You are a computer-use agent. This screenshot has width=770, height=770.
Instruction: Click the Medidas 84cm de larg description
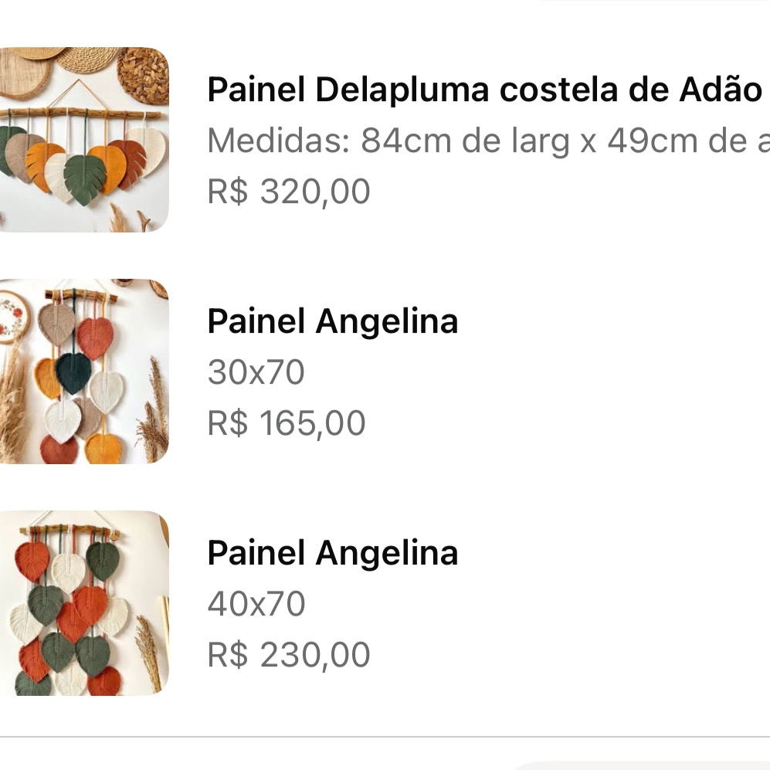(x=488, y=141)
